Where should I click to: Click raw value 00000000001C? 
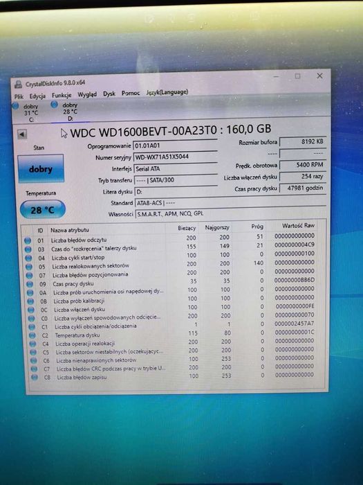click(294, 332)
